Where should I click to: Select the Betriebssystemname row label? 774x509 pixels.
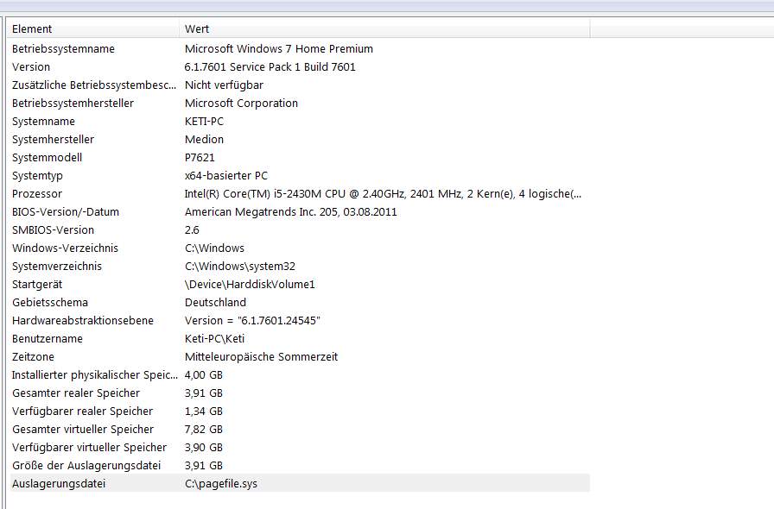click(x=63, y=49)
